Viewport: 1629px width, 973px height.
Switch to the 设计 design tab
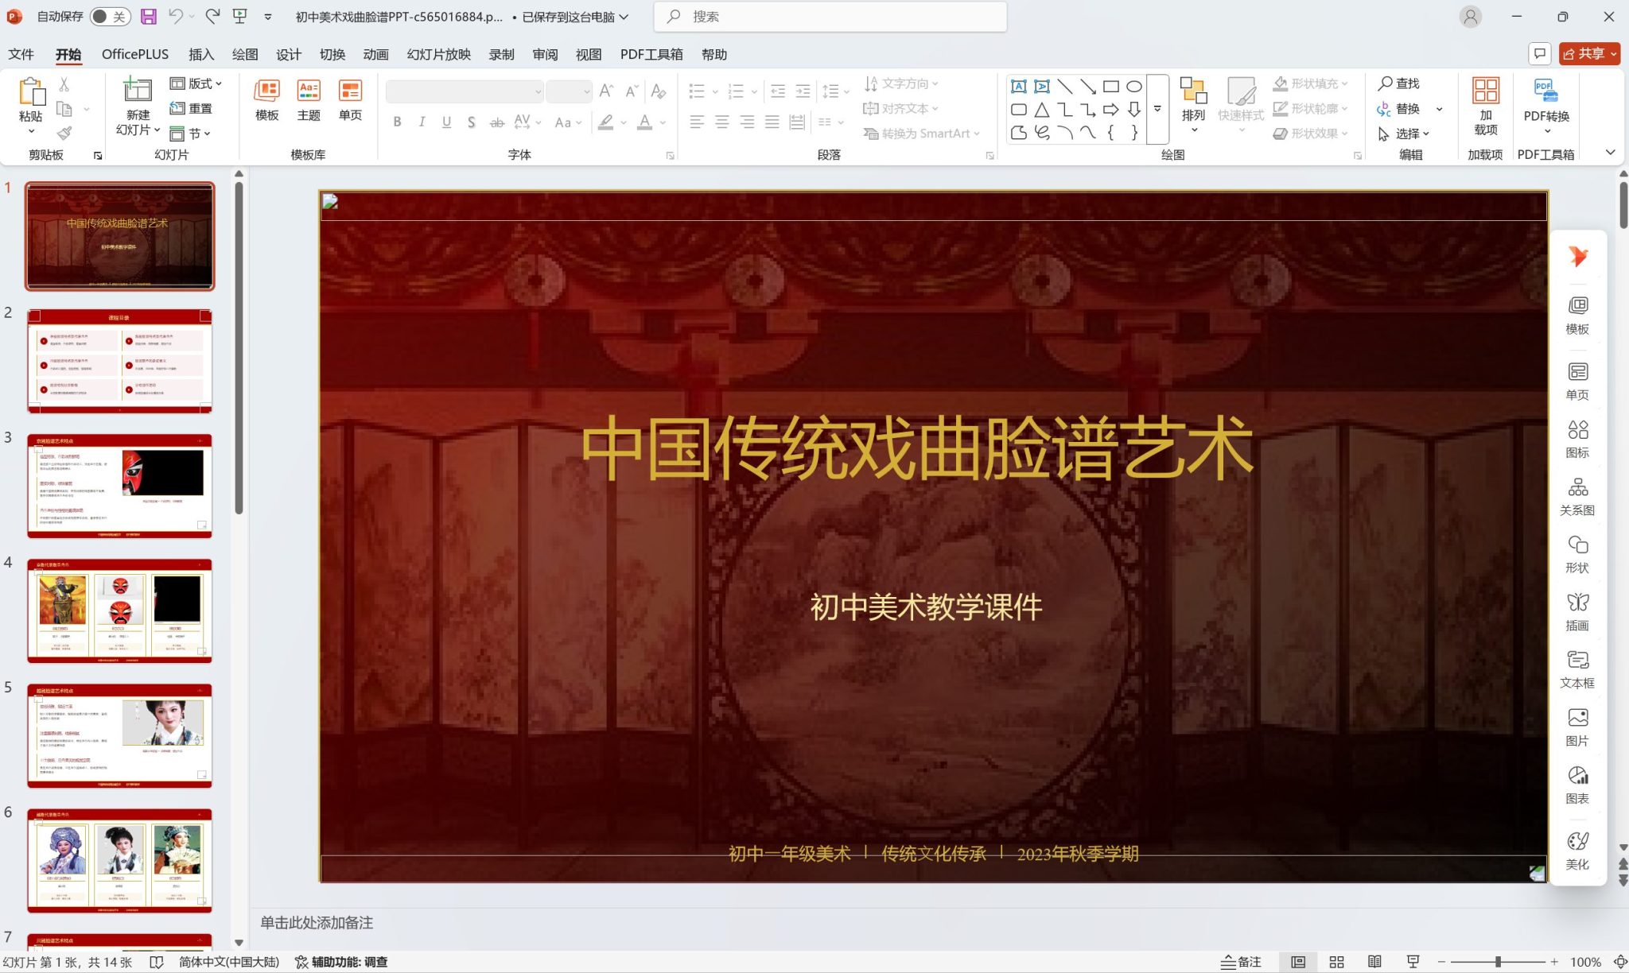coord(289,54)
